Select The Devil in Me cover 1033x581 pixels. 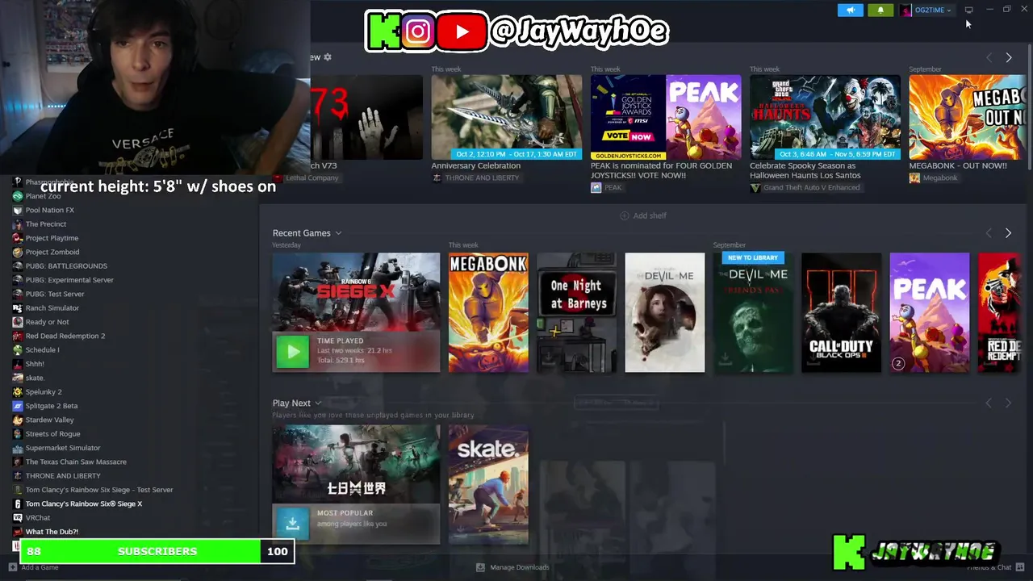click(x=664, y=313)
